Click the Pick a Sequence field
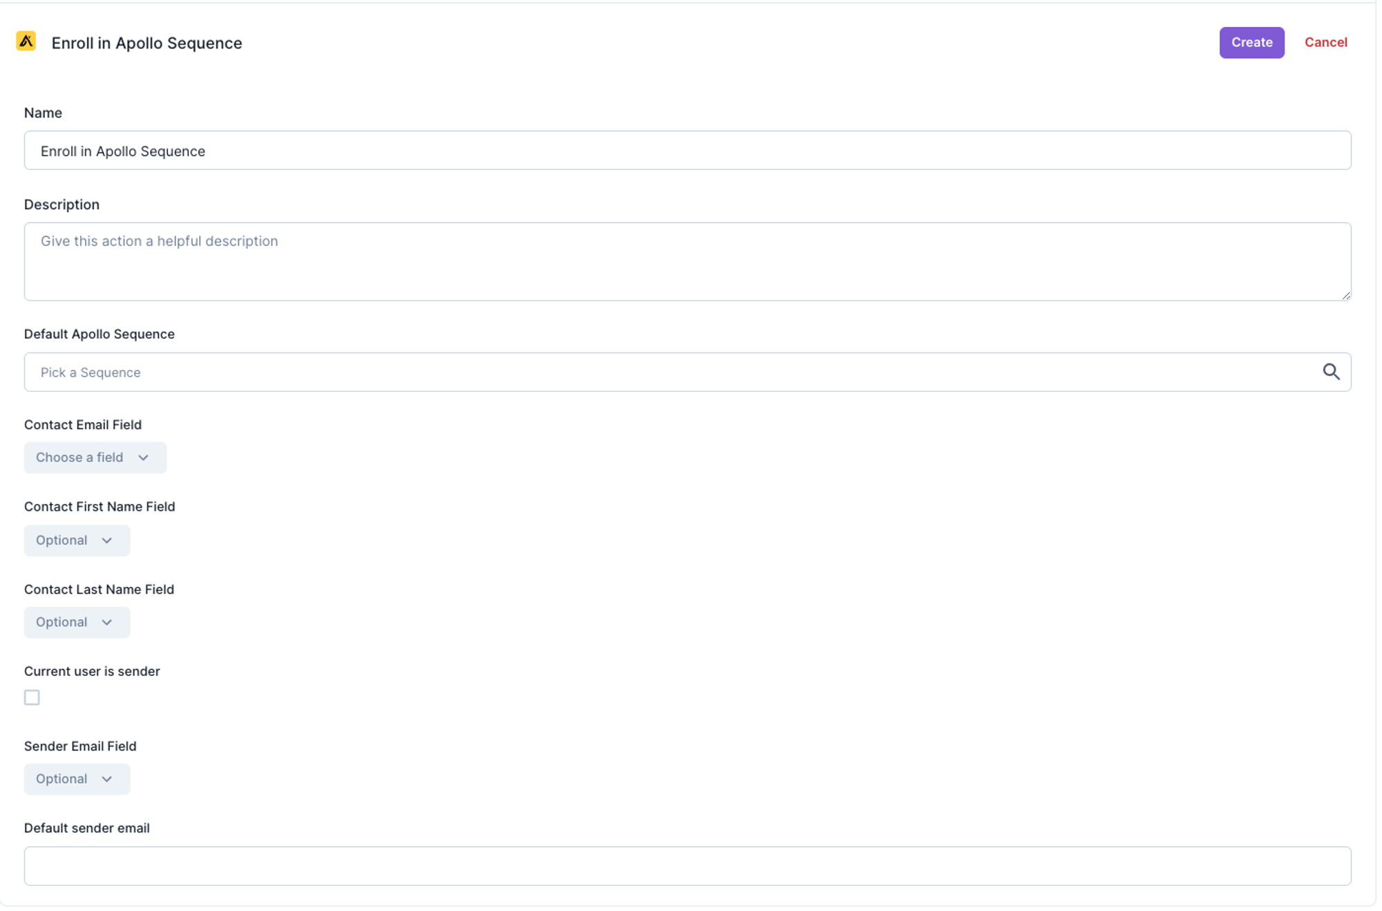 click(x=688, y=372)
